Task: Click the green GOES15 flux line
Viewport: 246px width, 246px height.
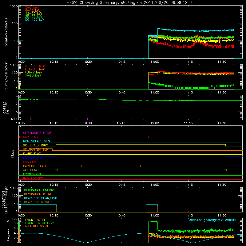Action: pyautogui.click(x=130, y=100)
